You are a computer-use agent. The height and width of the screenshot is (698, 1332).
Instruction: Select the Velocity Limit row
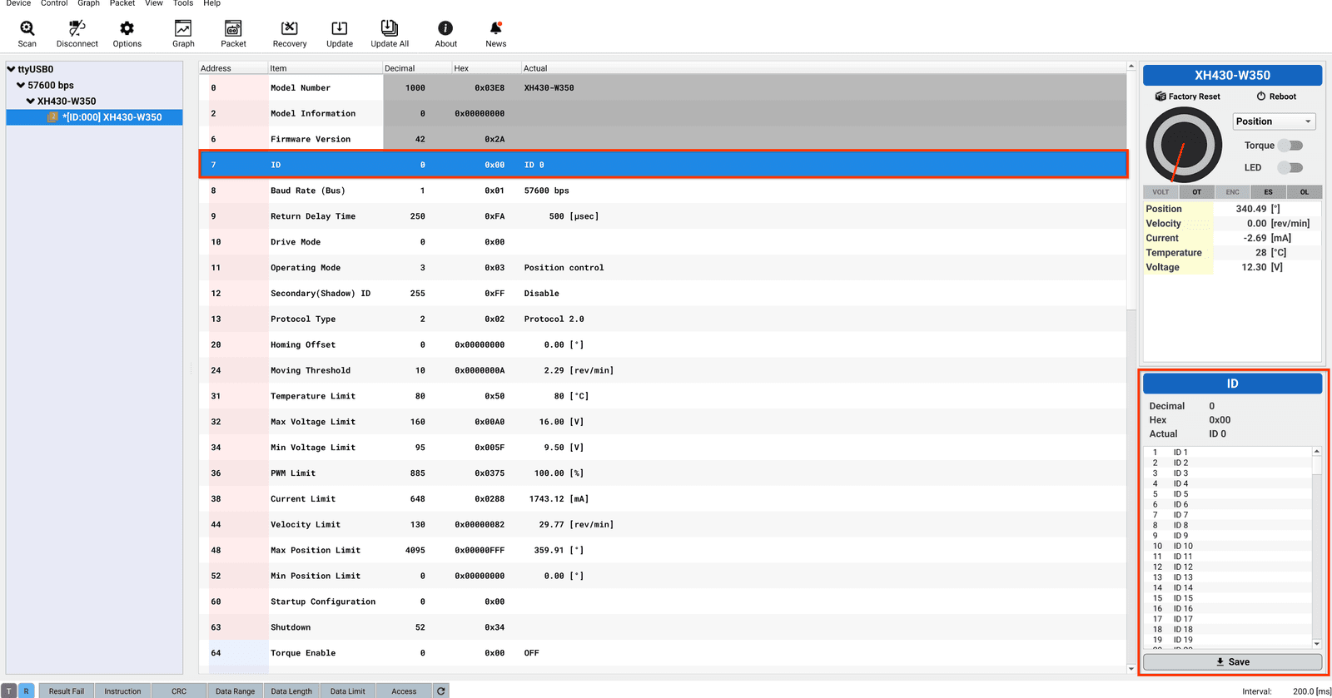click(663, 525)
